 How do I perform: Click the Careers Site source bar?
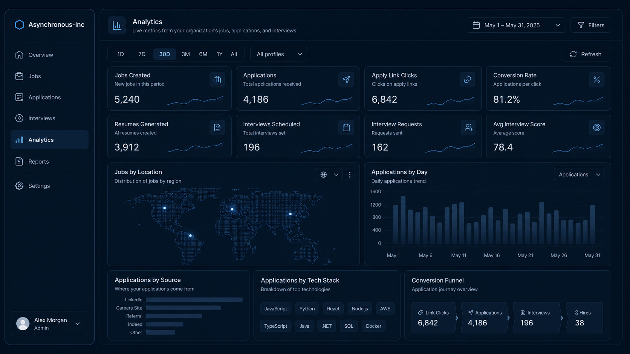[x=183, y=308]
